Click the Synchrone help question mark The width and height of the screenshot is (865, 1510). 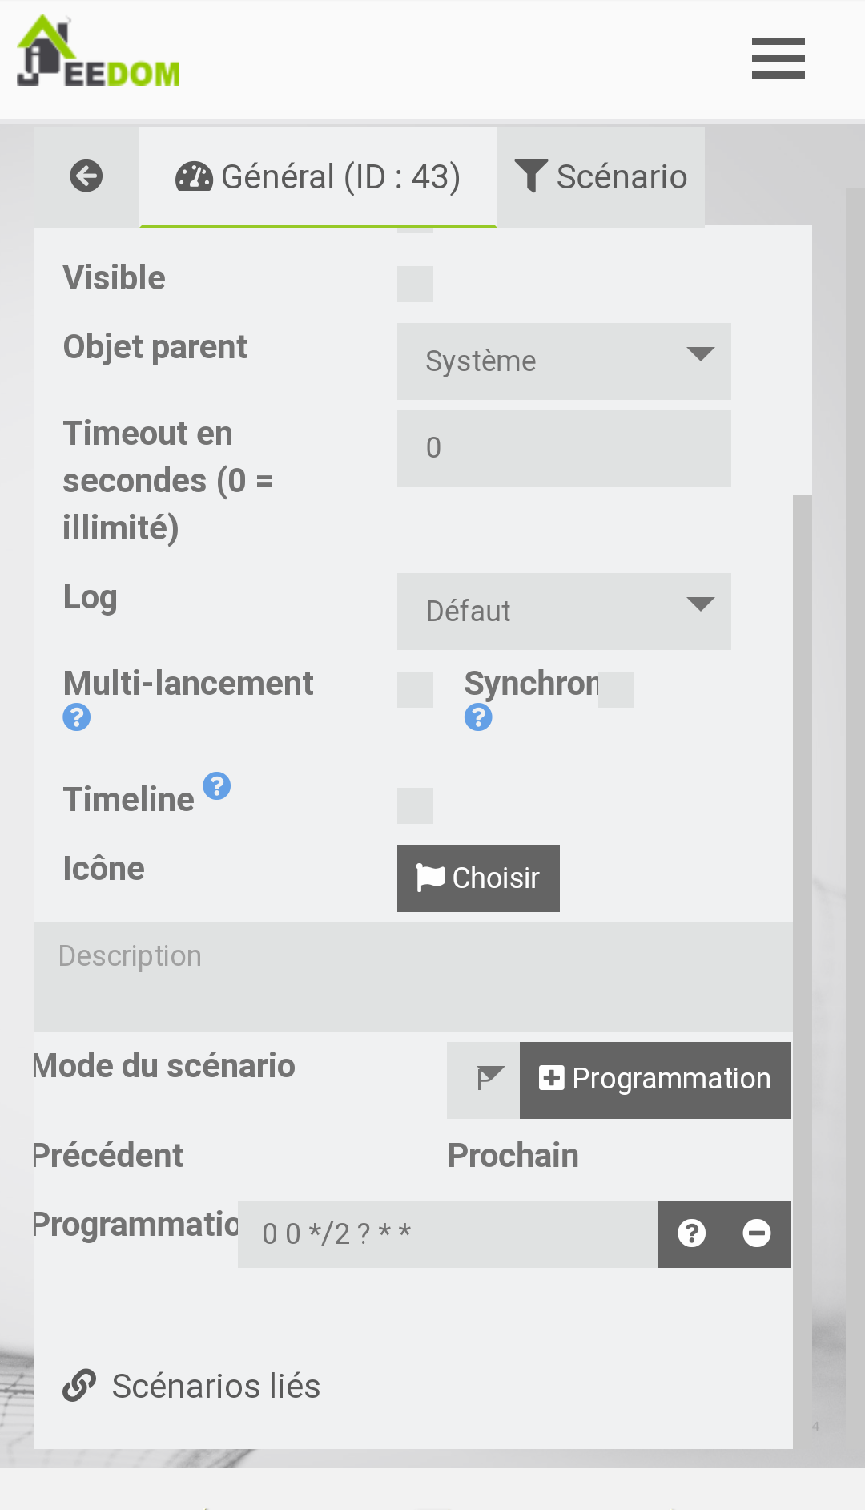[478, 717]
